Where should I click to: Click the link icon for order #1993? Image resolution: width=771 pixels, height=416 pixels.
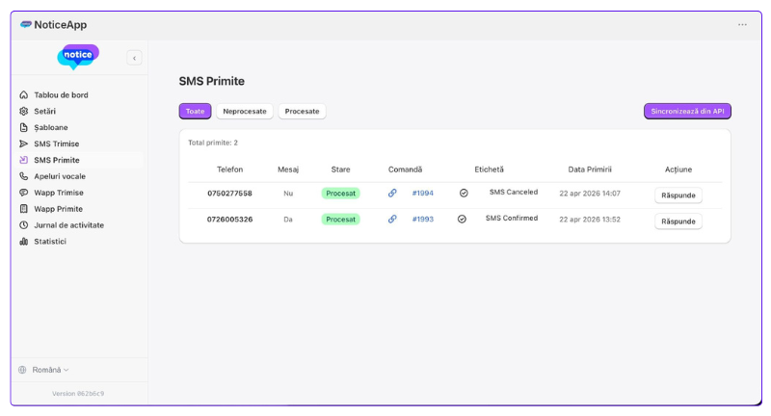pos(392,219)
